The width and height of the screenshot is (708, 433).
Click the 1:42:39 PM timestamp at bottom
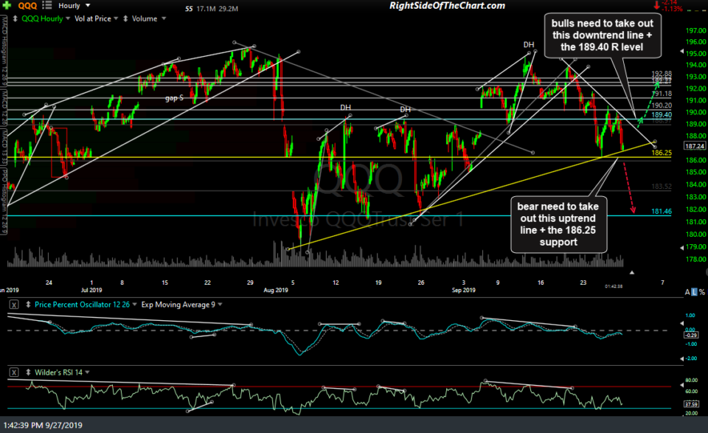tap(24, 426)
